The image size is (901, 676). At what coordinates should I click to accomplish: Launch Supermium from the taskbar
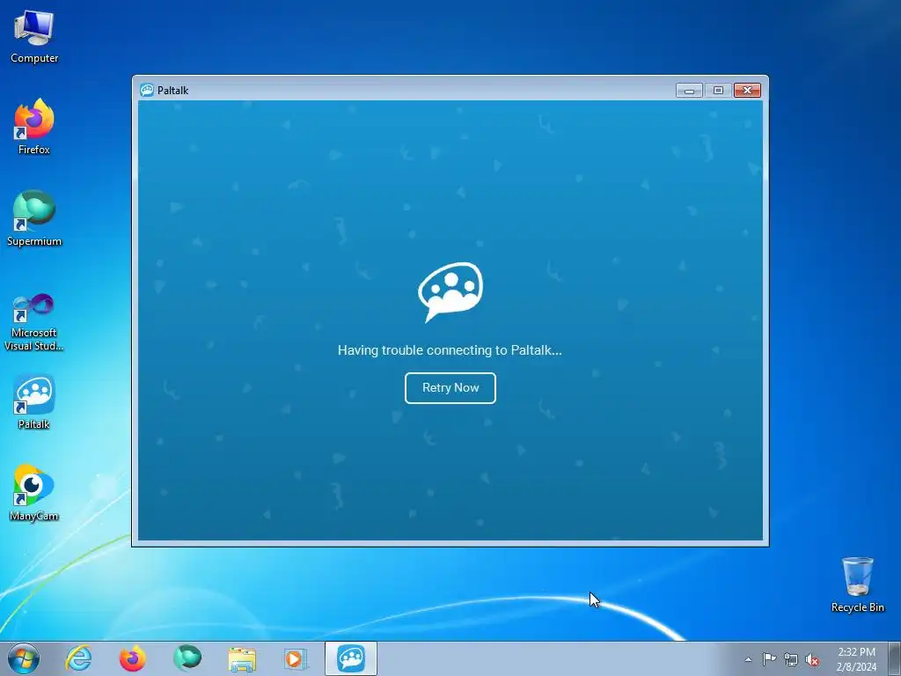click(x=187, y=658)
